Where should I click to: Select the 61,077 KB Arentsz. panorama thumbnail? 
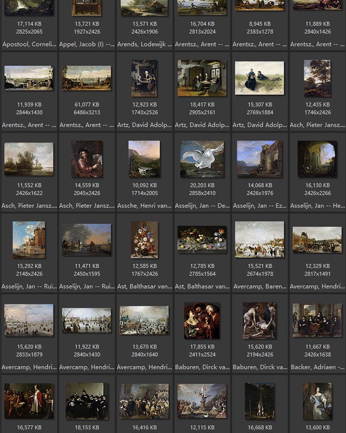click(x=86, y=78)
